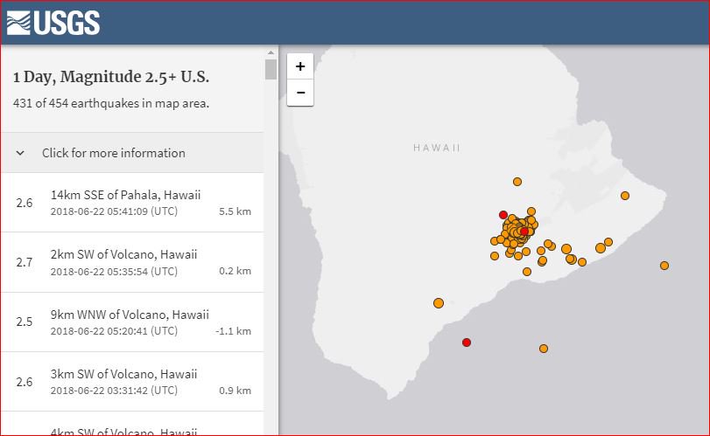The height and width of the screenshot is (436, 710).
Task: Select the 14km SSE of Pahala earthquake
Action: pos(132,203)
